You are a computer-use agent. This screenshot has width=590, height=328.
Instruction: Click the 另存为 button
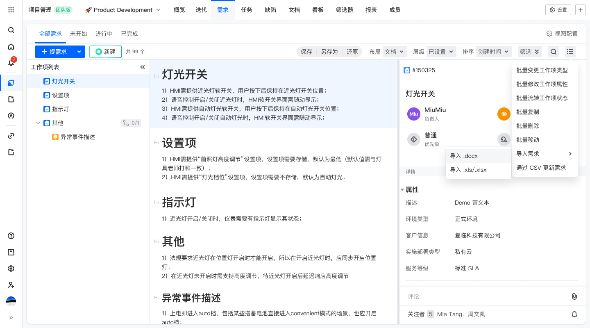329,52
